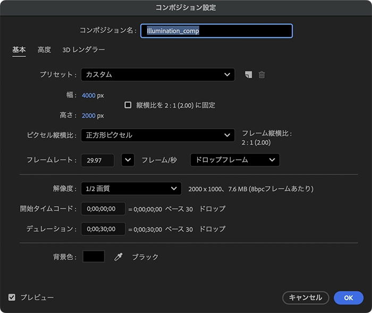
Task: Open the ドロップフレーム dropdown
Action: [x=235, y=160]
